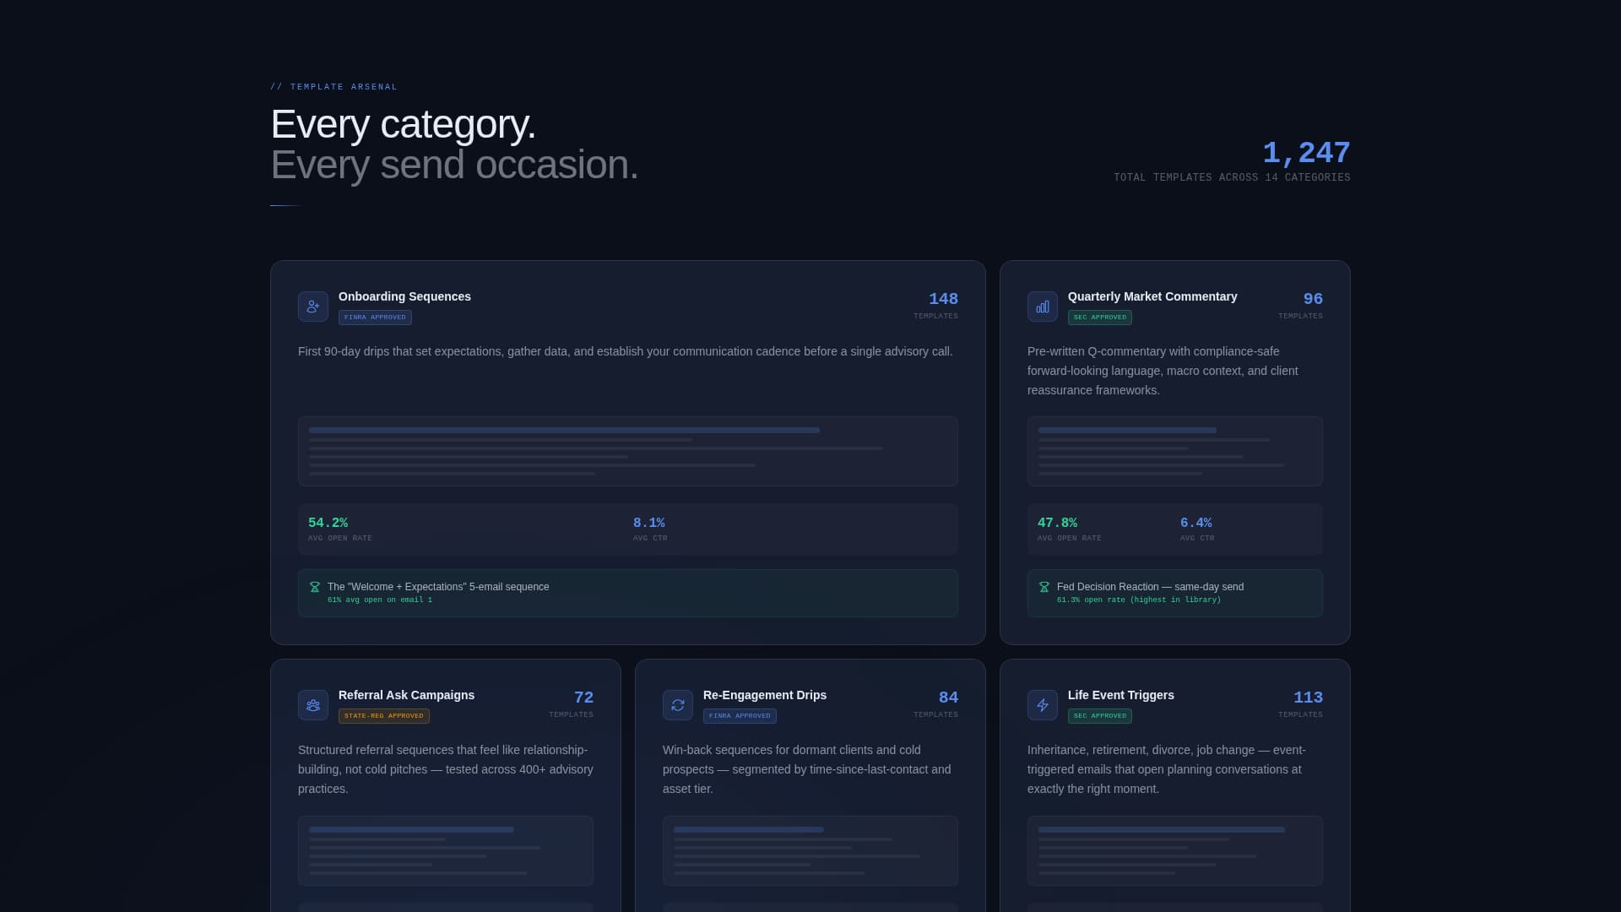Screen dimensions: 1621x912
Task: Click "TOTAL TEMPLATES ACROSS 14 CATEGORIES" caption
Action: [x=1232, y=177]
